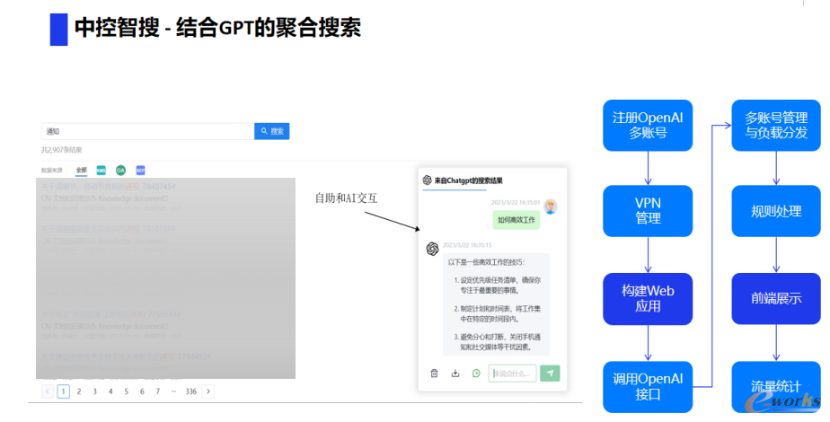The image size is (830, 422).
Task: Send message with the green paper-plane button
Action: pos(550,374)
